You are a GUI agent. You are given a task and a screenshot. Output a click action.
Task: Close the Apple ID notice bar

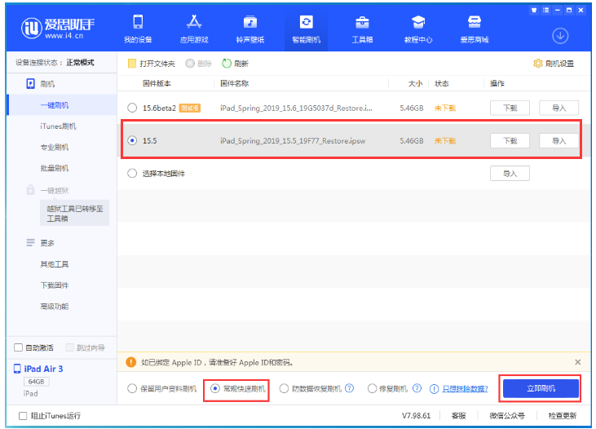pos(578,362)
